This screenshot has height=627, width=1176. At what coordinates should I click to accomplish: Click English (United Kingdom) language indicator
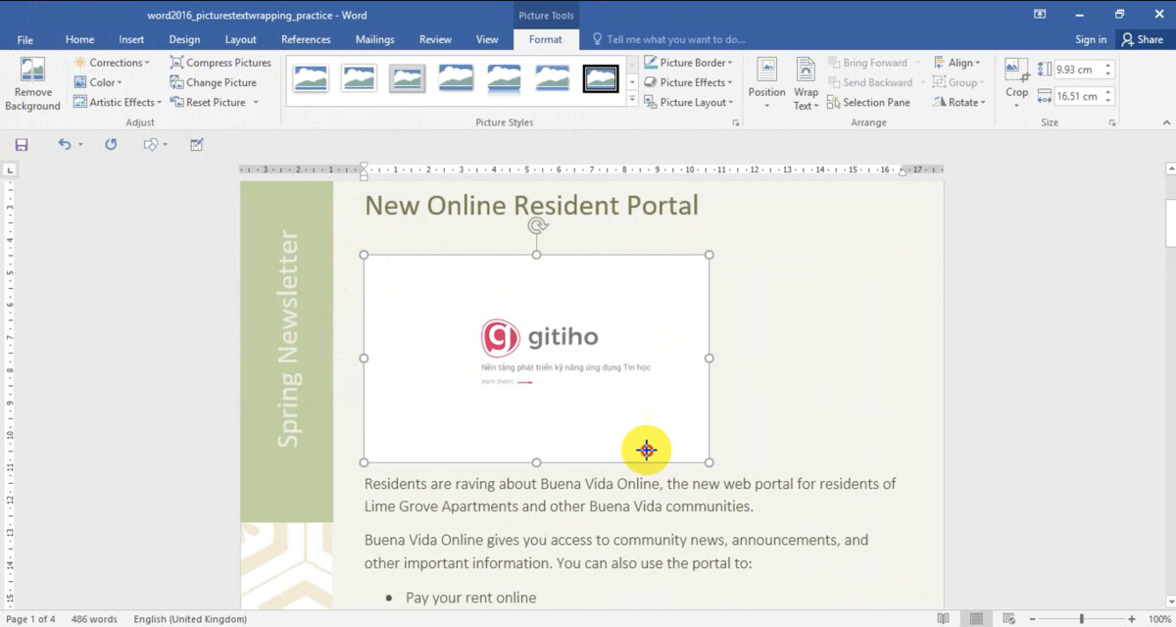tap(190, 619)
